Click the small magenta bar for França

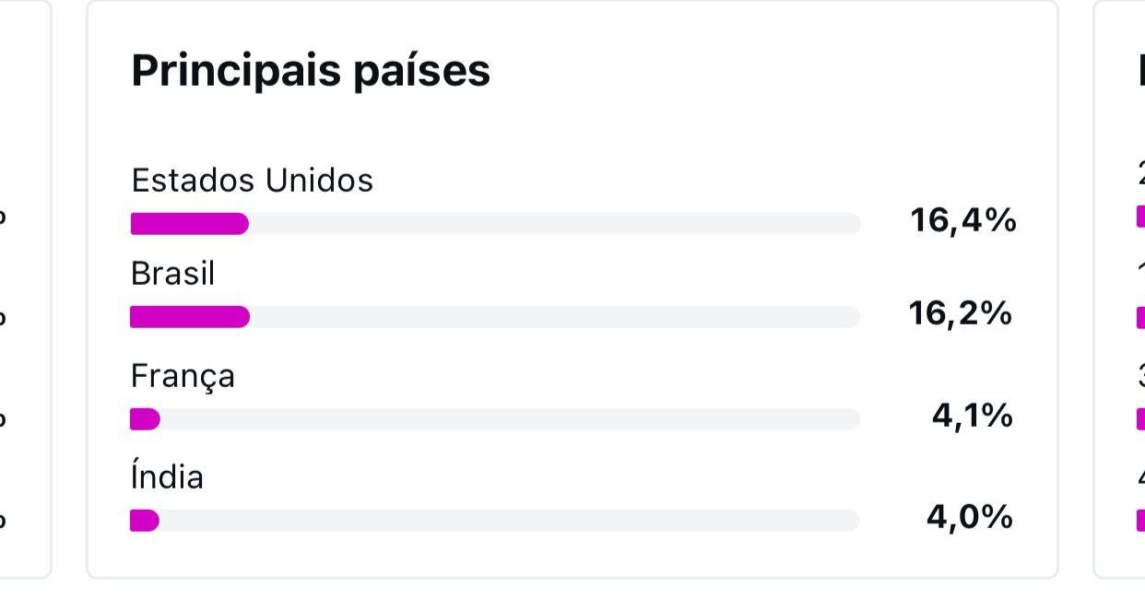pyautogui.click(x=145, y=419)
